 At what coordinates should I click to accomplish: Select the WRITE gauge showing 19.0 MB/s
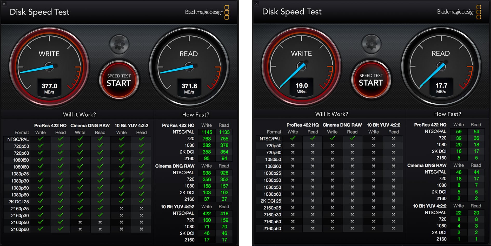point(302,66)
